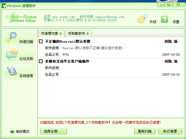
Task: Close the Windows 清理助手 window
Action: [179, 5]
